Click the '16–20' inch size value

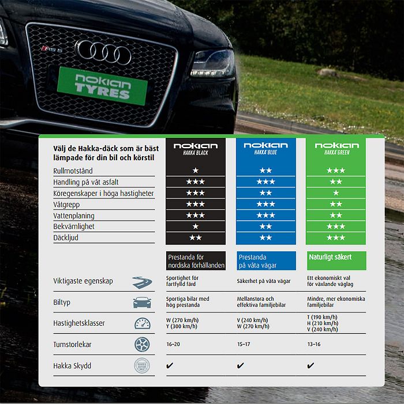click(173, 344)
